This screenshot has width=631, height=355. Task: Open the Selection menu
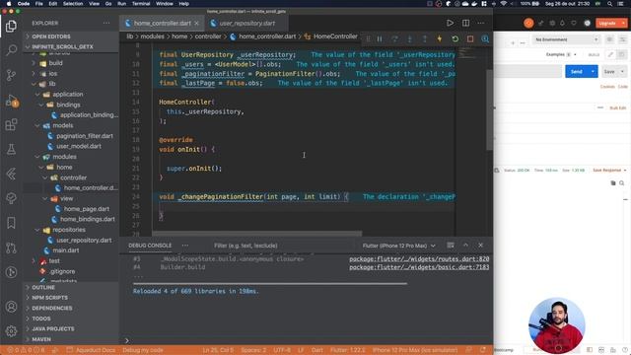[73, 4]
